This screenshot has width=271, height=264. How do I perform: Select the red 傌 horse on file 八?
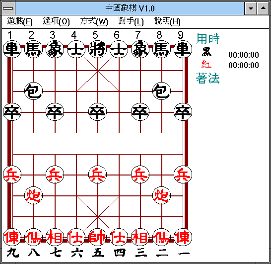[34, 237]
